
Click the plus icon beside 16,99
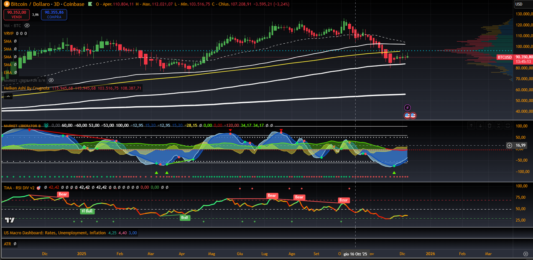pos(510,145)
